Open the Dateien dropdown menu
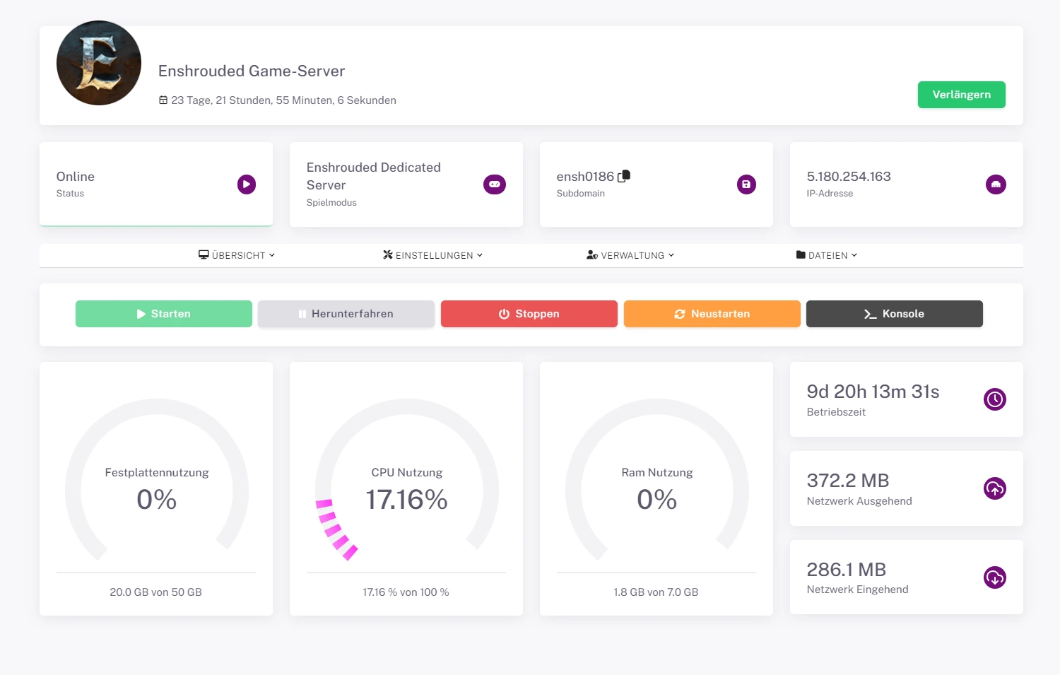The width and height of the screenshot is (1060, 675). pyautogui.click(x=826, y=255)
